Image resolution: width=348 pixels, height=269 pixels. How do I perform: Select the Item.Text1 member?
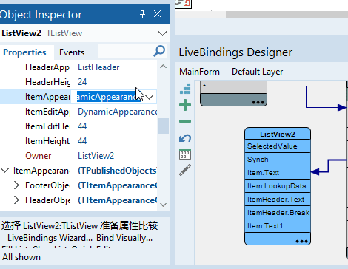(278, 226)
